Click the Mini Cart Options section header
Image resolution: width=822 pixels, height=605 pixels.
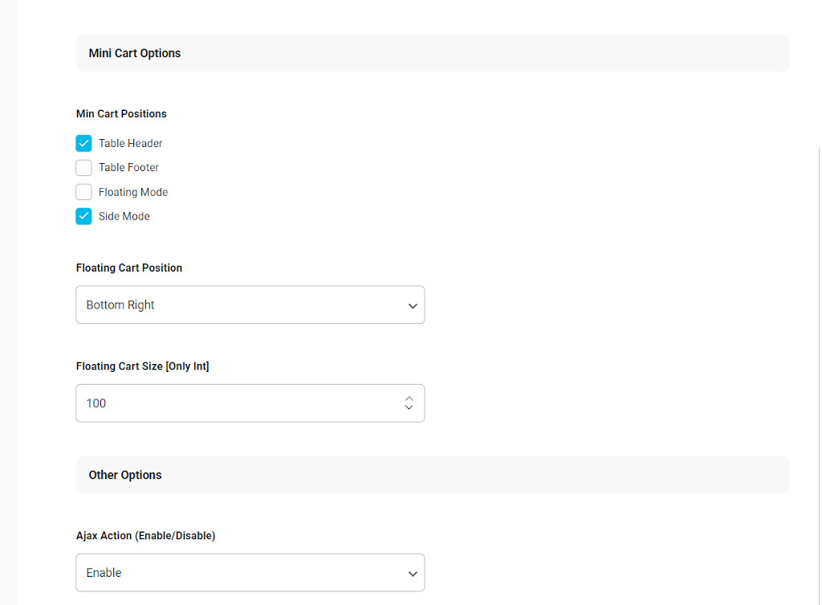coord(135,53)
